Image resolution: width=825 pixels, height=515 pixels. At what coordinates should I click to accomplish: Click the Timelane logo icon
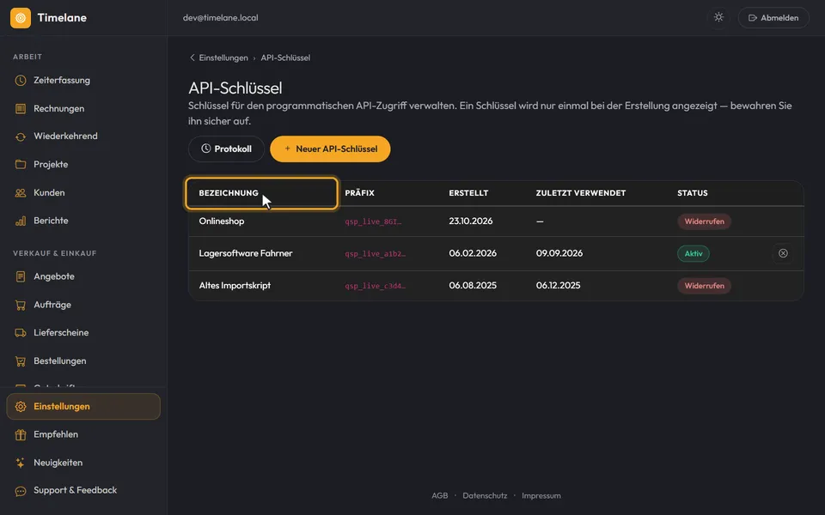click(x=21, y=18)
